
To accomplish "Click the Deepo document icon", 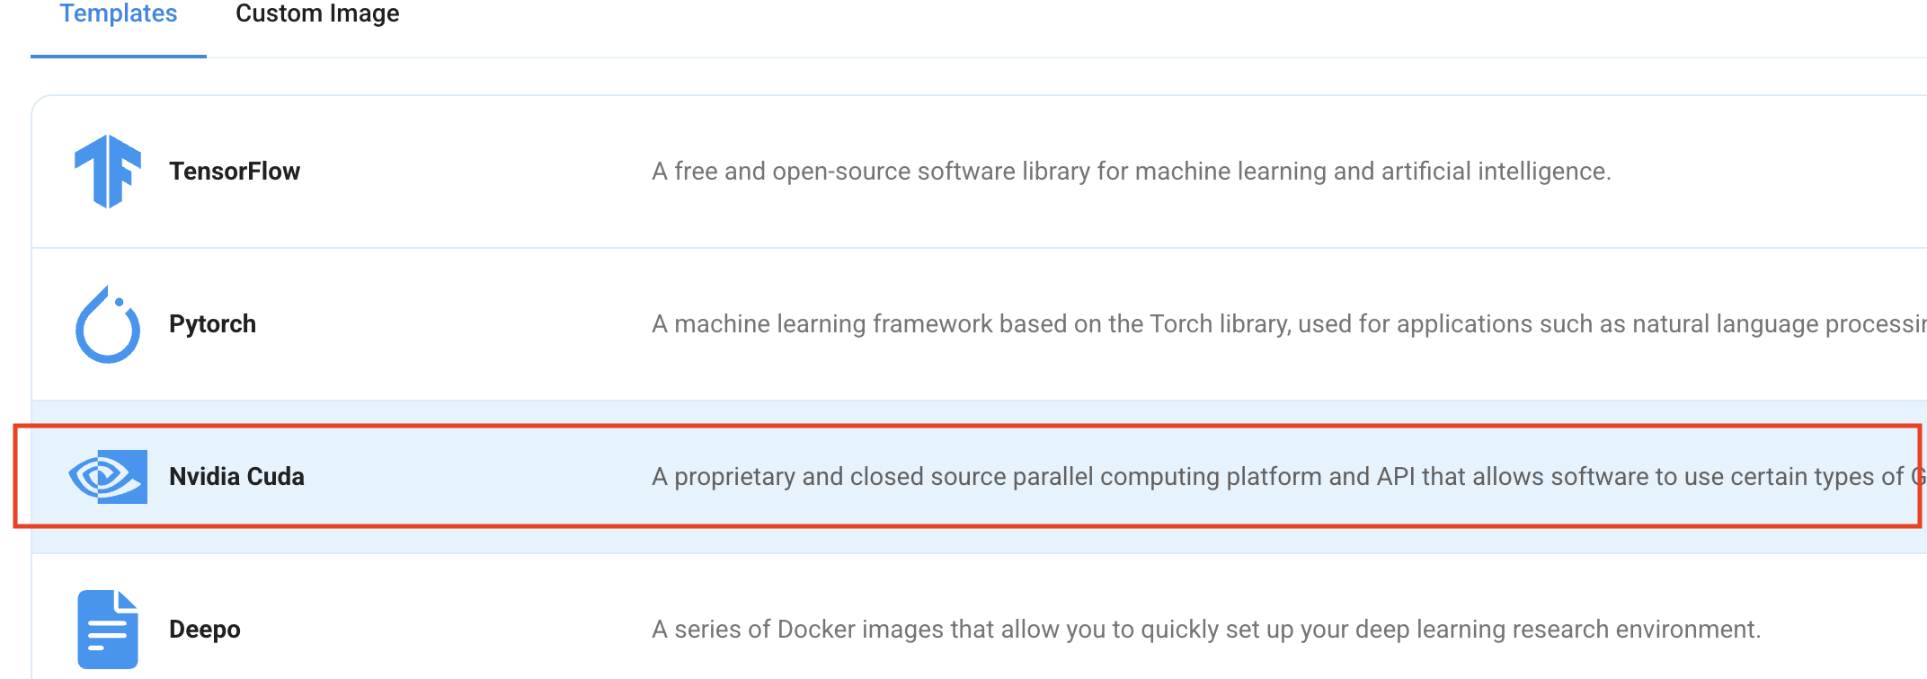I will (x=108, y=630).
